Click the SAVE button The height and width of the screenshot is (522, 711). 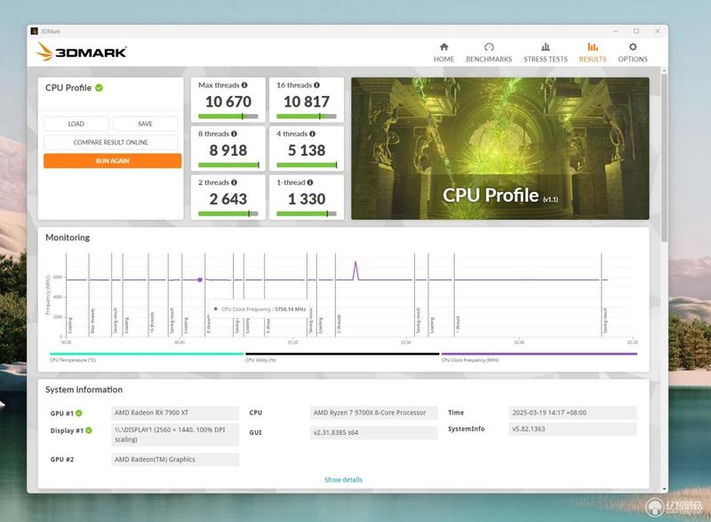click(x=145, y=124)
